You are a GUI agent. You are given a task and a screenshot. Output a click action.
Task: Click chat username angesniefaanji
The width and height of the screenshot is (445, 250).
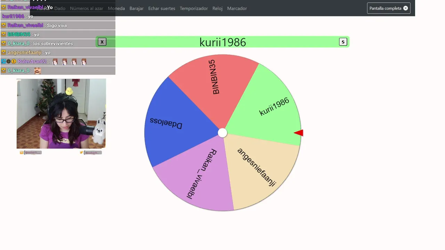[24, 52]
